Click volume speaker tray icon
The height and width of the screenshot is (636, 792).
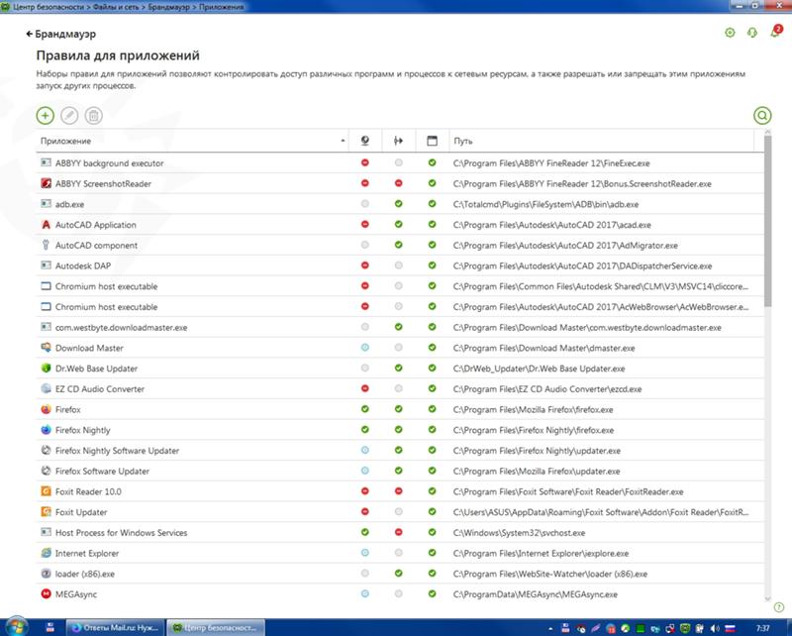click(714, 628)
